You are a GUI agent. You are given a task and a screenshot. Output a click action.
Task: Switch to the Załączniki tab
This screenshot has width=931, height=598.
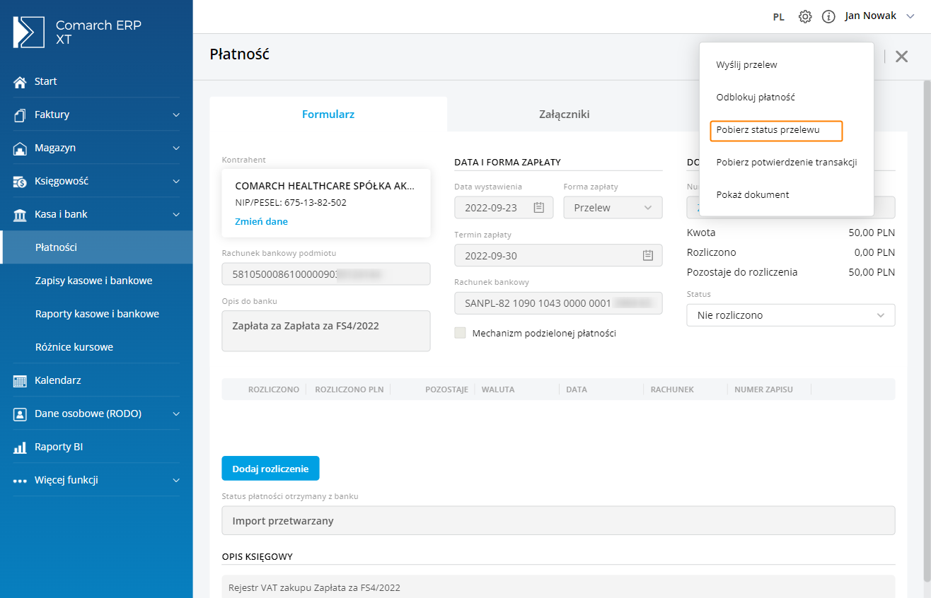point(565,115)
